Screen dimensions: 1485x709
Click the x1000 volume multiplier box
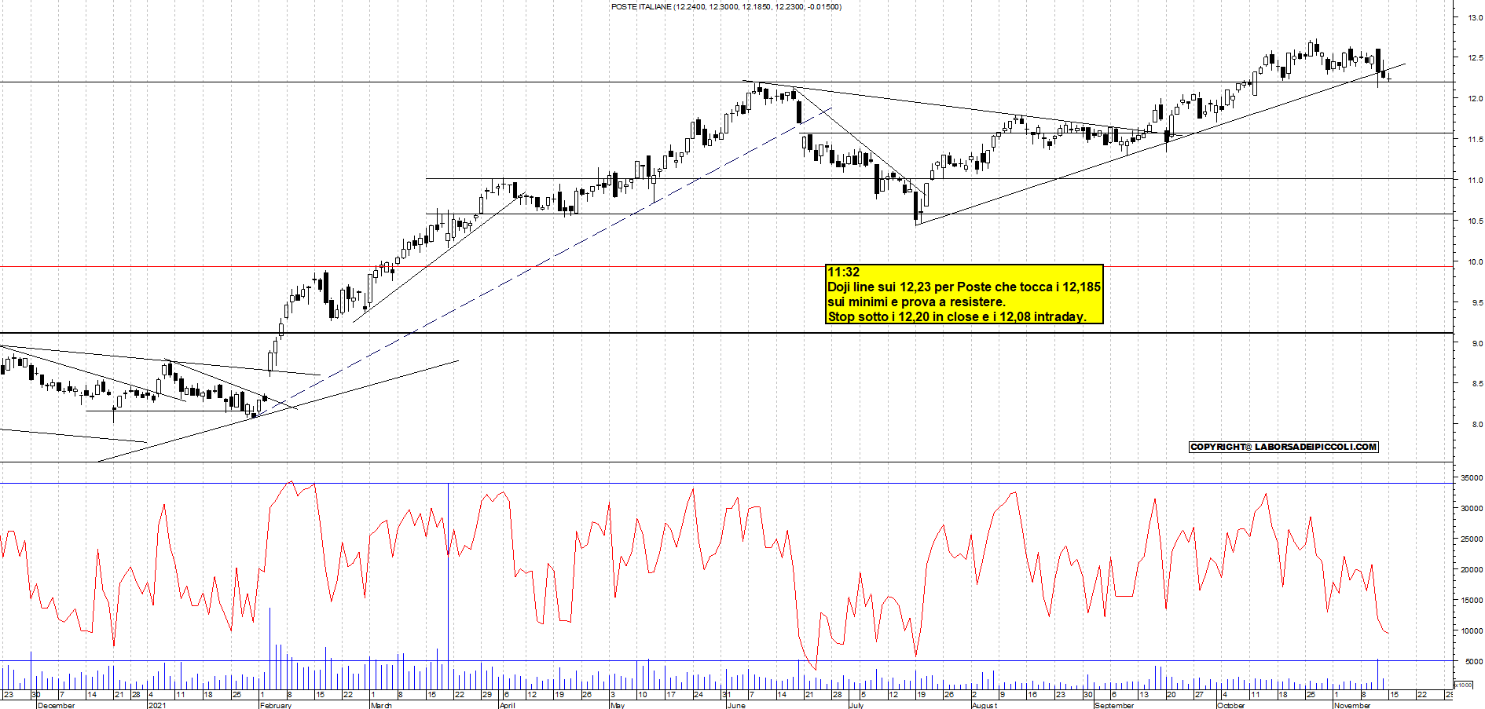tap(1463, 685)
